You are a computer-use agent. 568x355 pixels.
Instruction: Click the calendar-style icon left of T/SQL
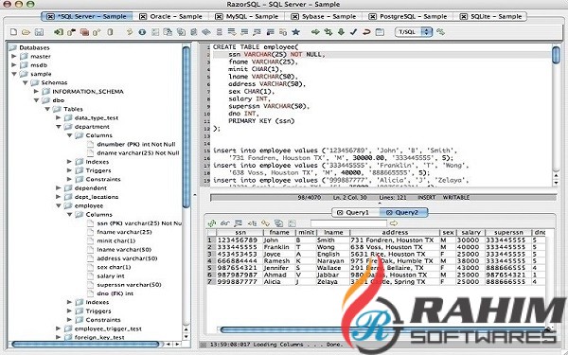[x=380, y=32]
